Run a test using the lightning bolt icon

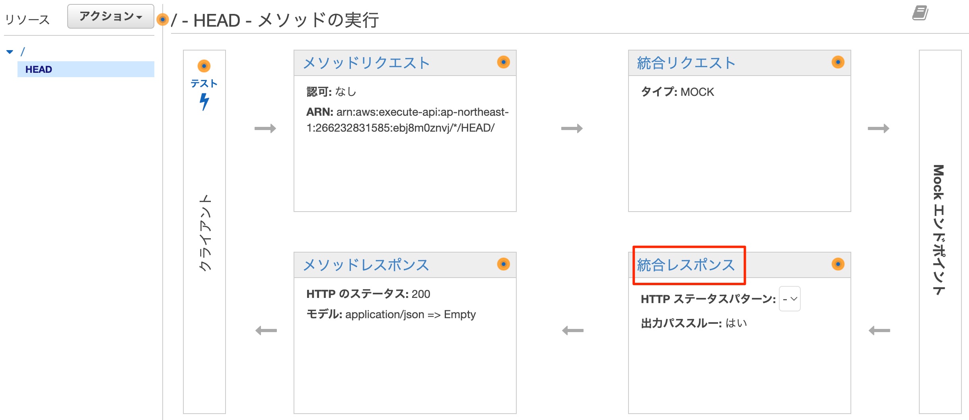(x=205, y=103)
